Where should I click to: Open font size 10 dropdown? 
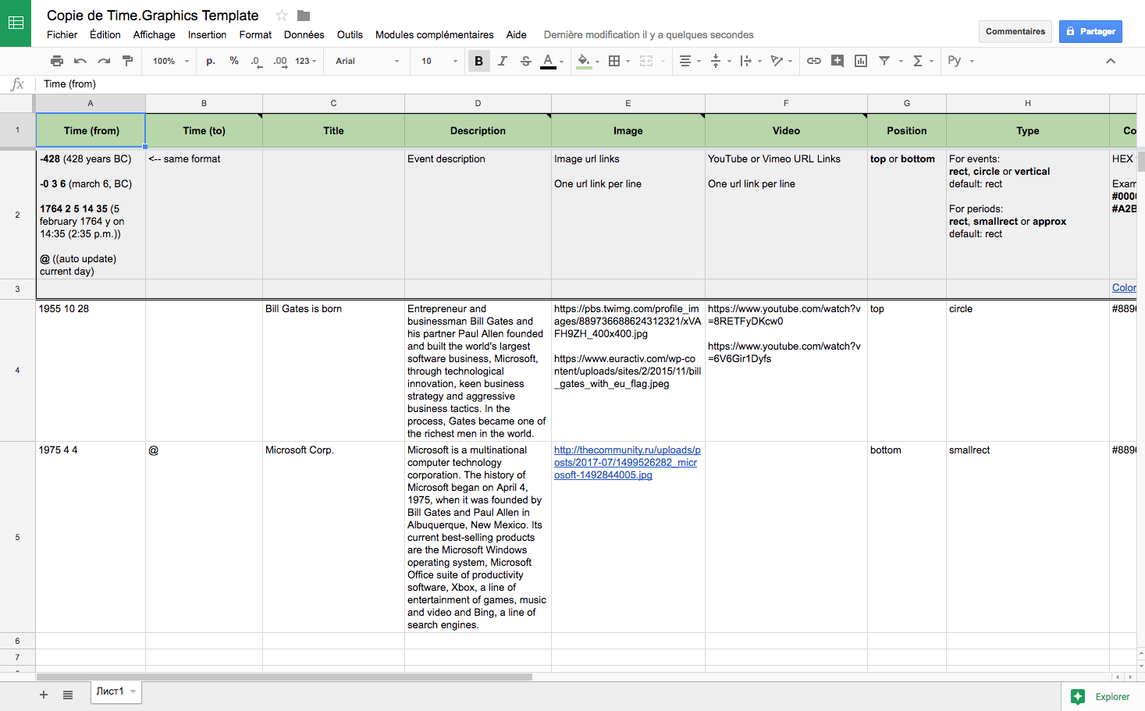click(x=439, y=61)
